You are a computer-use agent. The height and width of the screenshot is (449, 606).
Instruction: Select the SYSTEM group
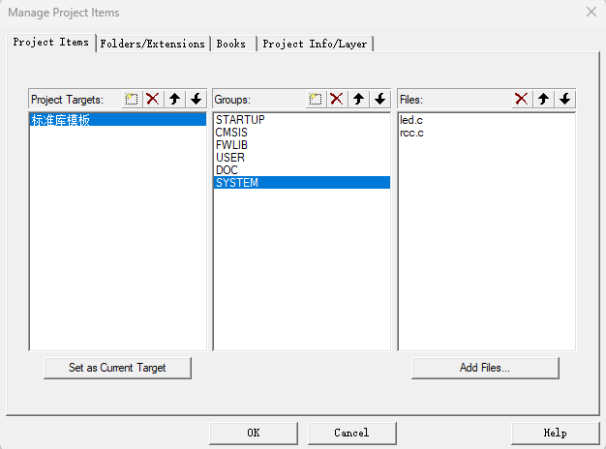click(302, 183)
